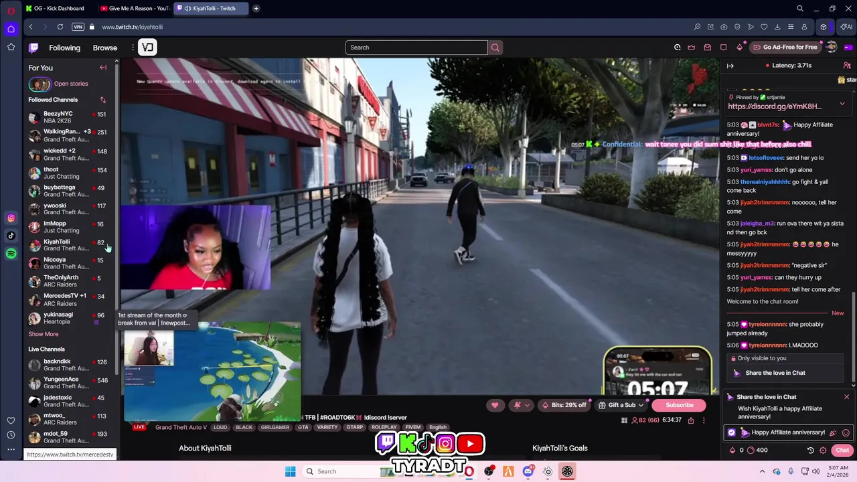
Task: Go back with the browser back arrow
Action: click(31, 27)
